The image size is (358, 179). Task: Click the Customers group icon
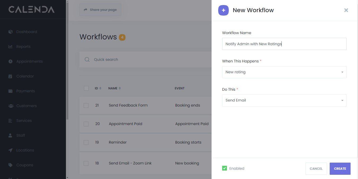(x=11, y=106)
